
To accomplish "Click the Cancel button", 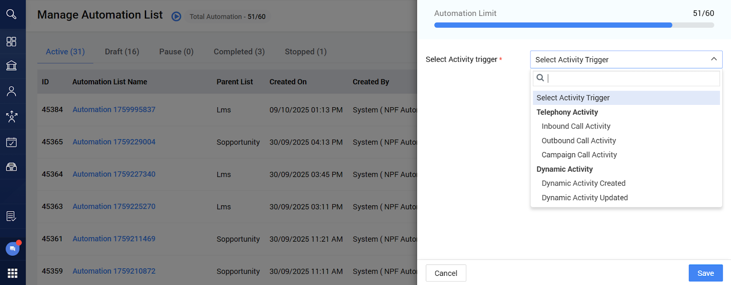I will click(445, 273).
